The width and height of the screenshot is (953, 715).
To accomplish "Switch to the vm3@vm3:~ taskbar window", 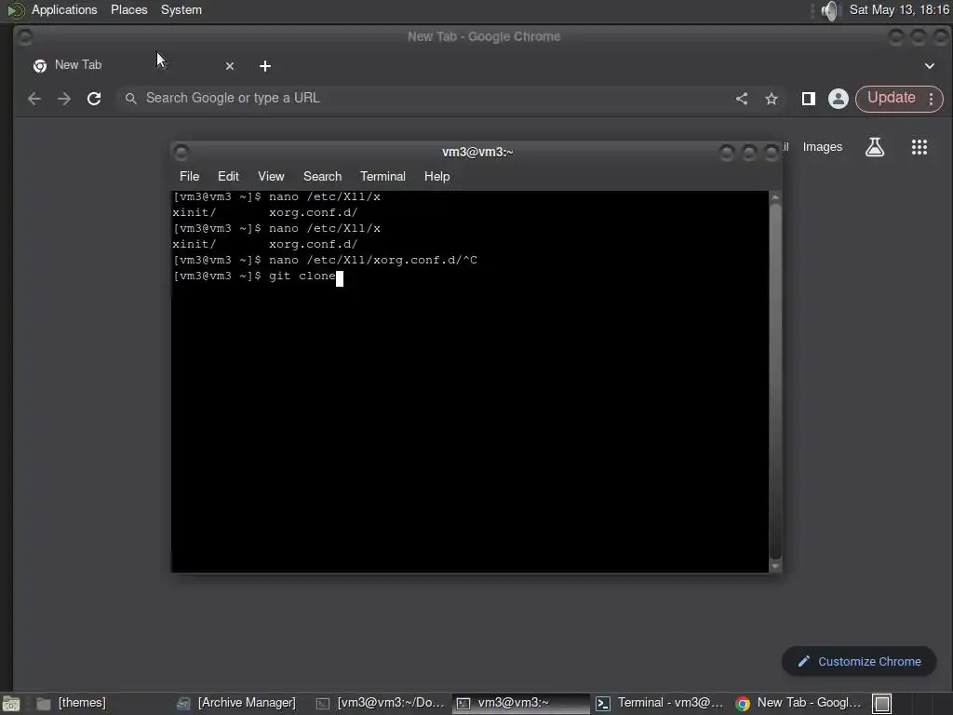I will pos(521,703).
